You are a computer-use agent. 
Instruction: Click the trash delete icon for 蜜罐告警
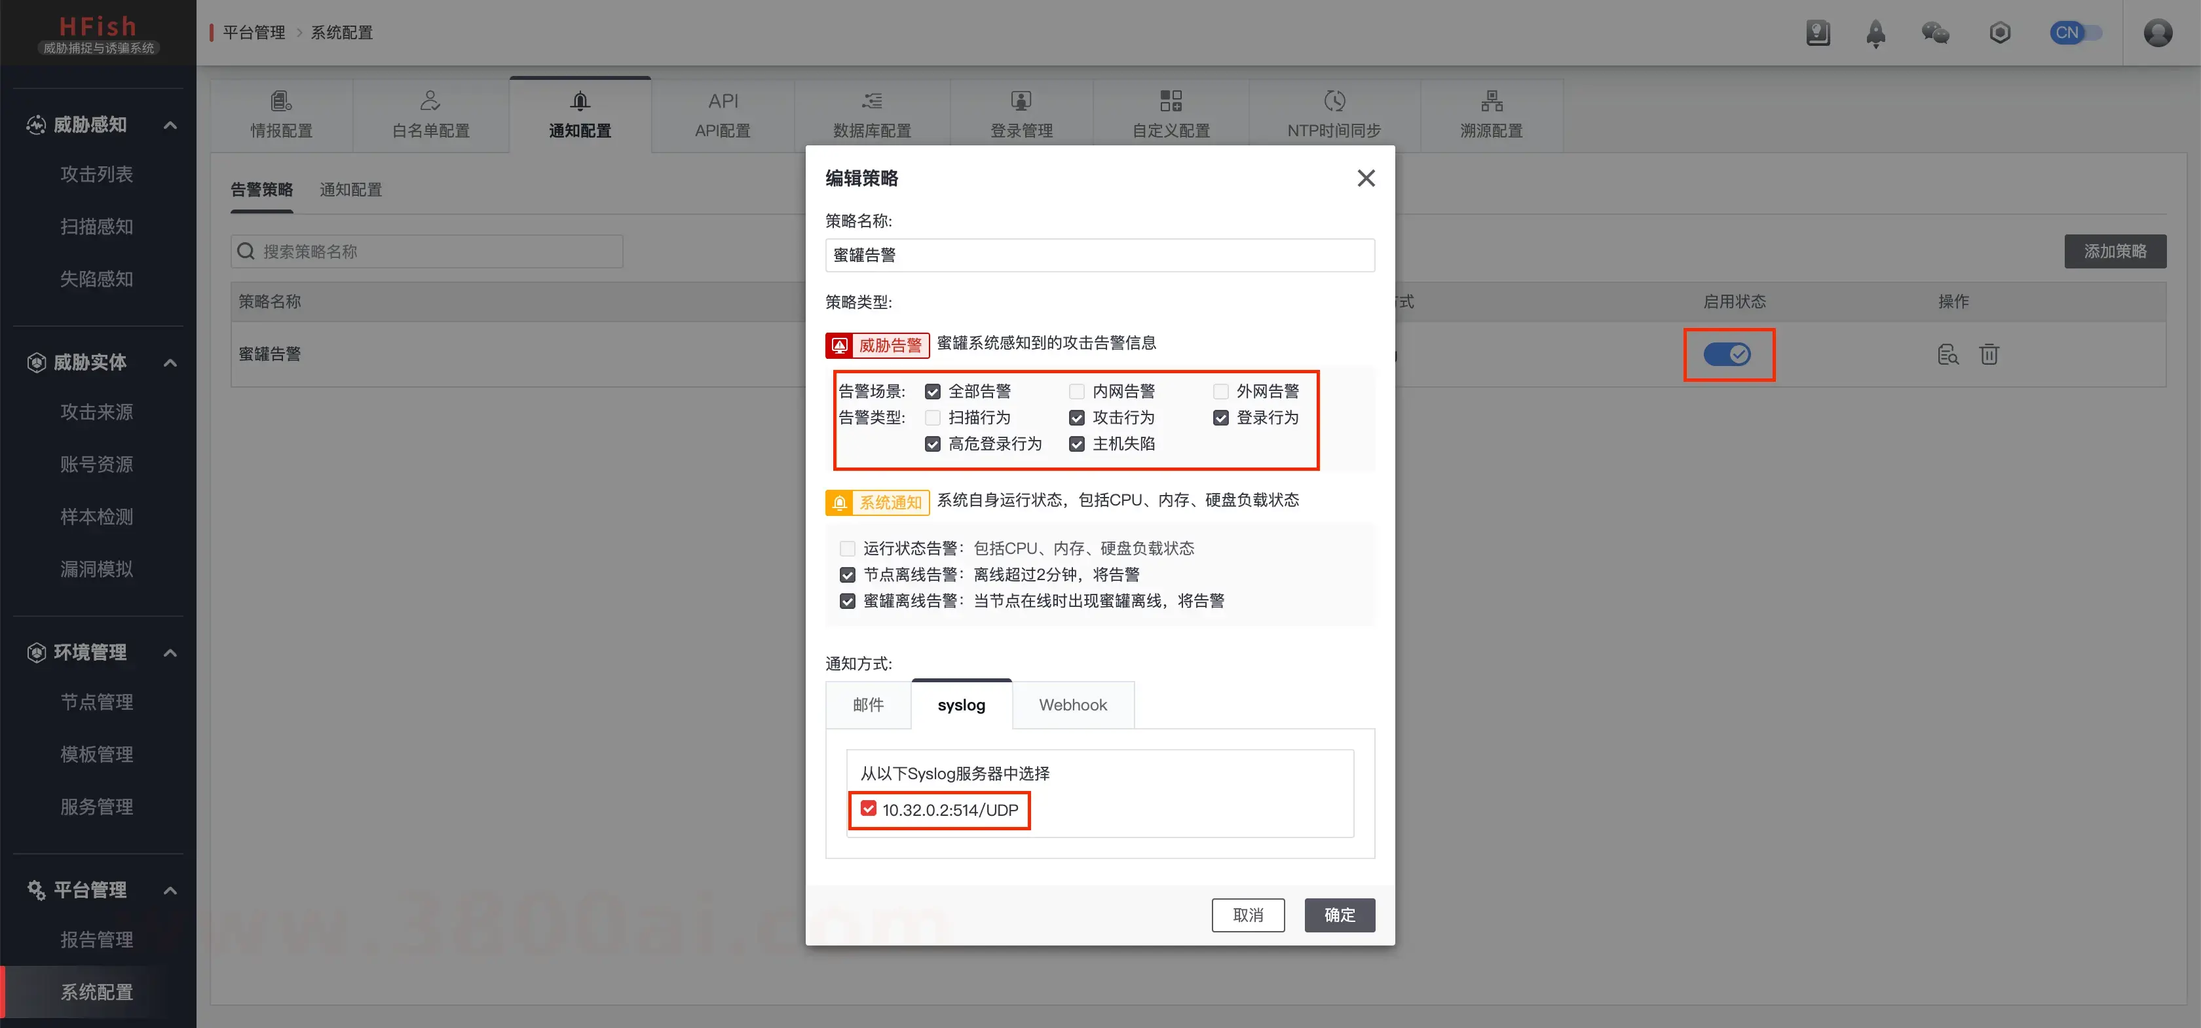pyautogui.click(x=1989, y=354)
